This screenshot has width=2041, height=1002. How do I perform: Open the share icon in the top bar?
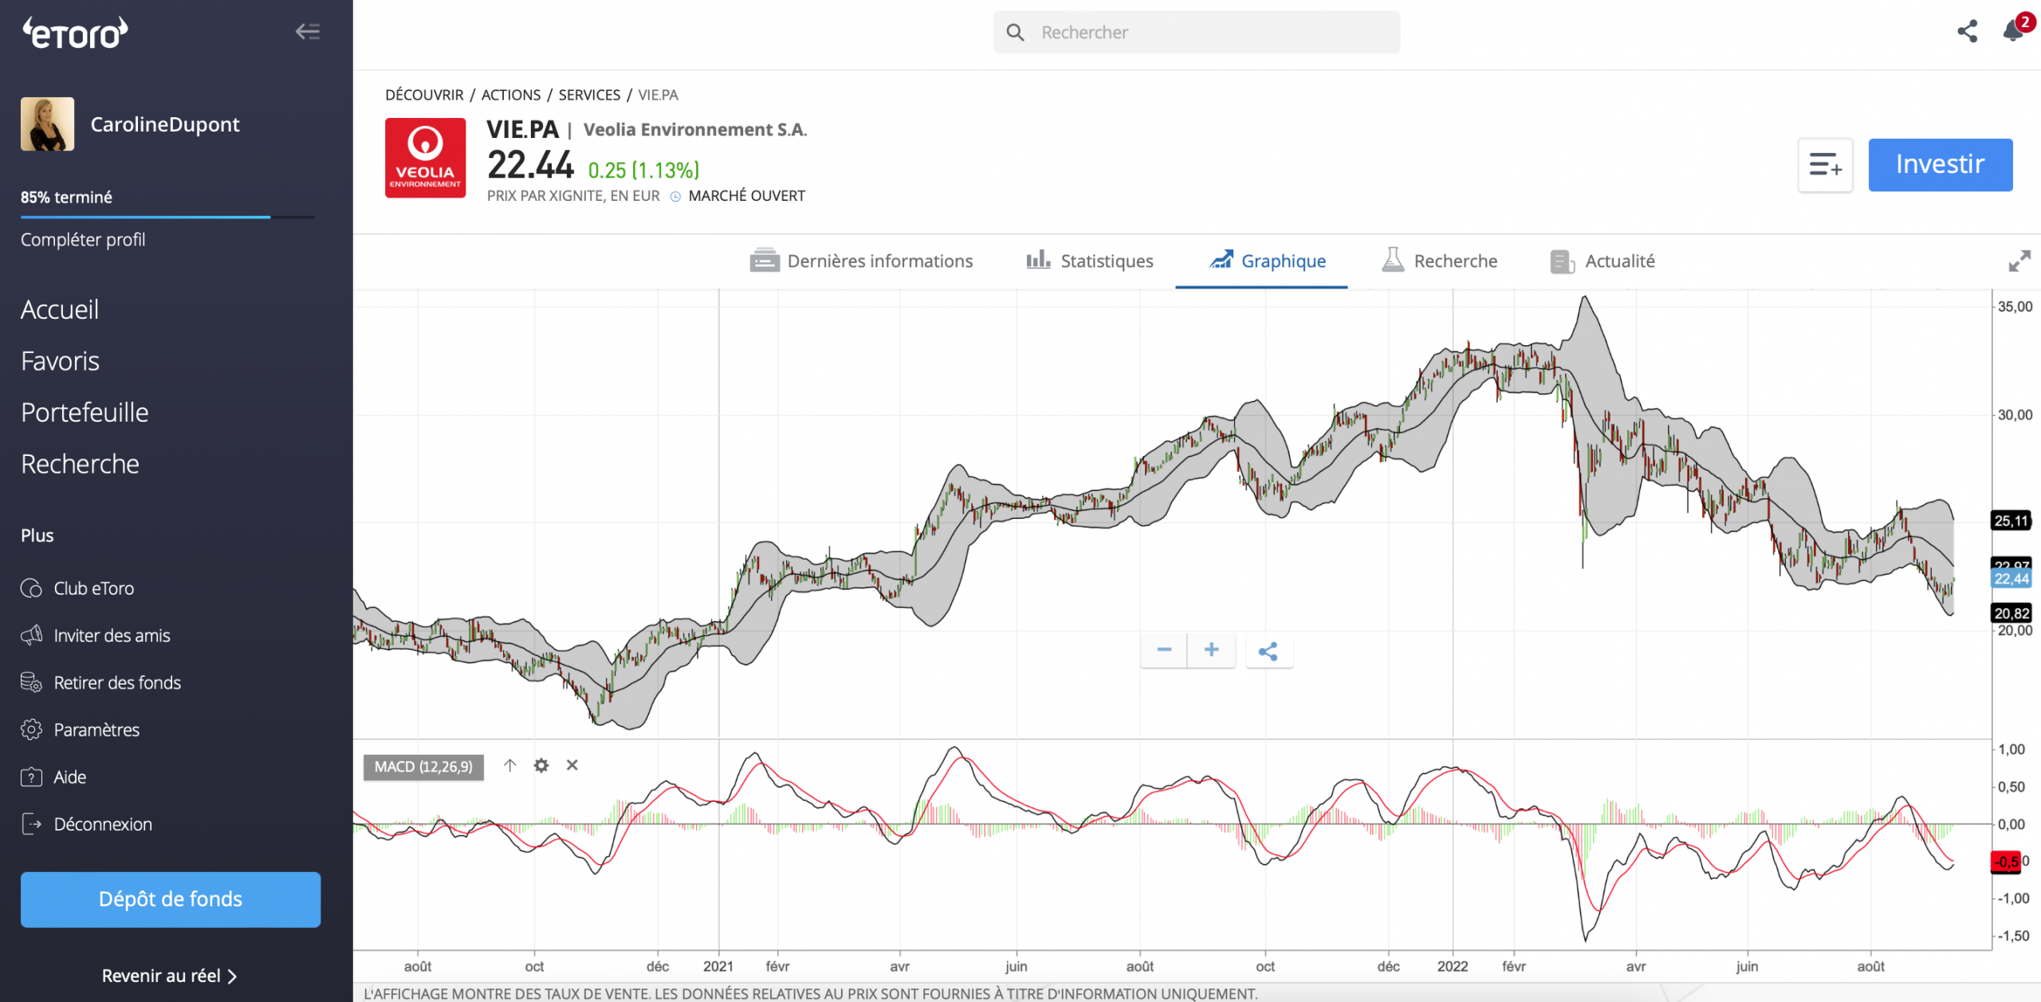[1967, 32]
